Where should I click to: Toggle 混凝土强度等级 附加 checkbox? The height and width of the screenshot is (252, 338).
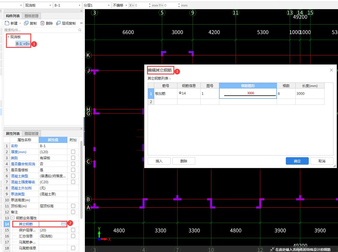tap(73, 182)
